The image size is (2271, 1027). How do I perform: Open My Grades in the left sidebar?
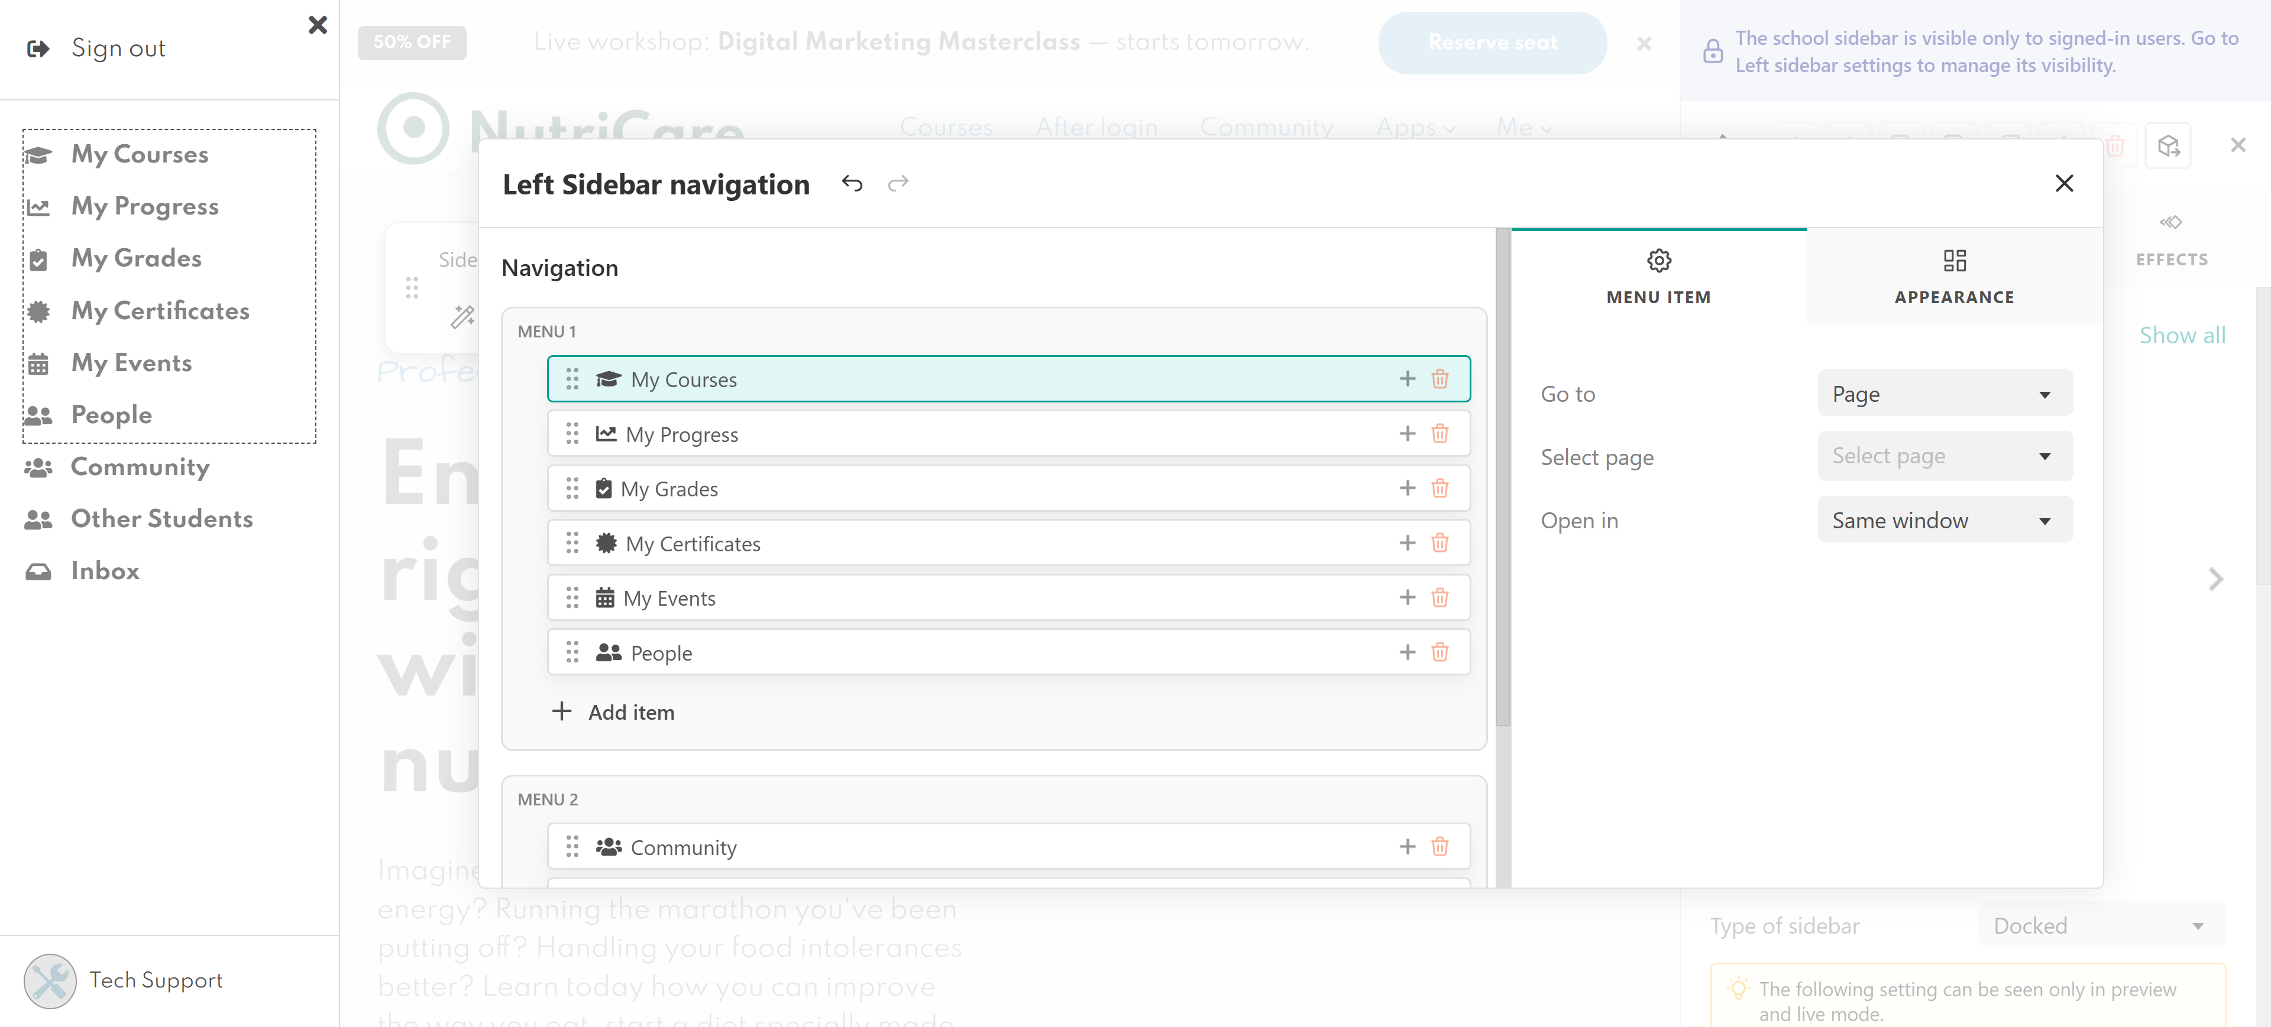[x=136, y=258]
